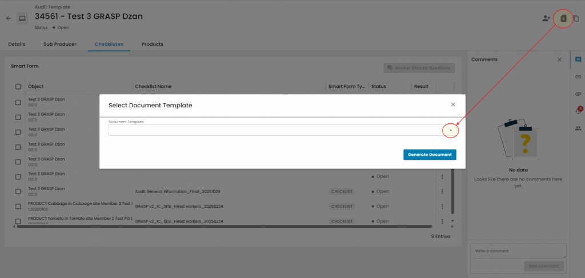Check the PRODUCT Cabbage row checkbox
Screen dimensions: 585x278
click(18, 206)
